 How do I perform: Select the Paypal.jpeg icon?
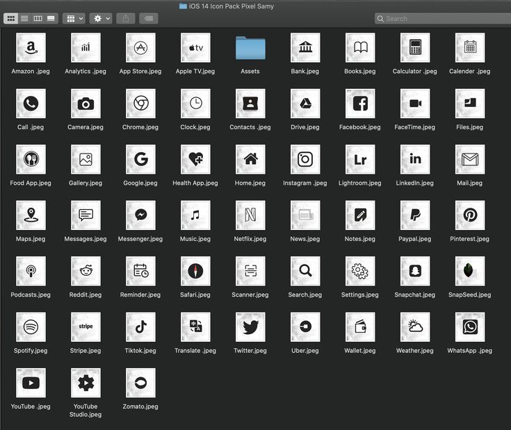coord(415,215)
